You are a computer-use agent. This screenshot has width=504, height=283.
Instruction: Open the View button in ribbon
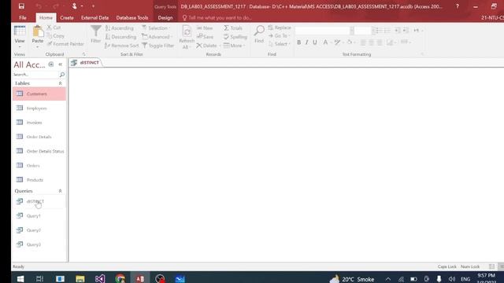[x=20, y=36]
